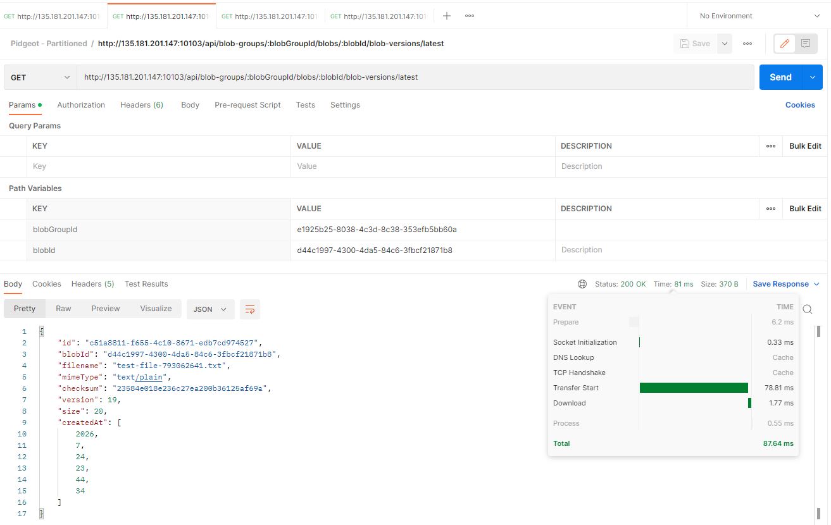The height and width of the screenshot is (525, 831).
Task: Open Query Params column options ellipsis
Action: (x=771, y=146)
